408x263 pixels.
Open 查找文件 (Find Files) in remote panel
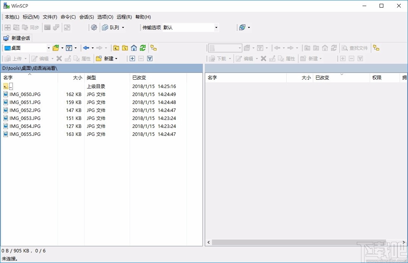coord(355,48)
